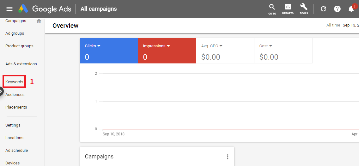Open the Avg. CPC metric dropdown
359x166 pixels.
[212, 46]
